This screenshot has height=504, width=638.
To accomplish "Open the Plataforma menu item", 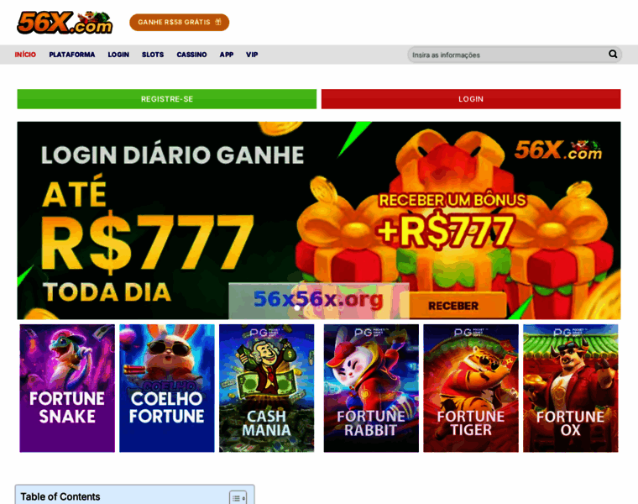I will (x=72, y=55).
